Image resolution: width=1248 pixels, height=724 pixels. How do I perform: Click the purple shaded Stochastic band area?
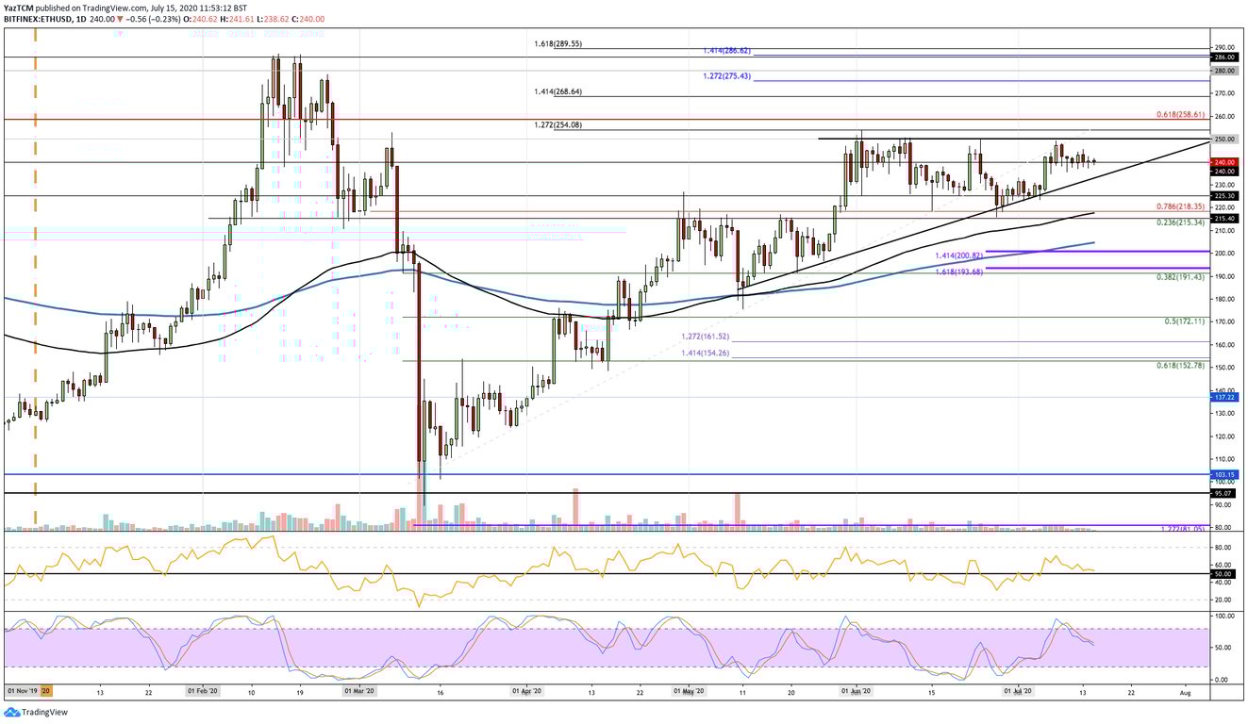(623, 646)
